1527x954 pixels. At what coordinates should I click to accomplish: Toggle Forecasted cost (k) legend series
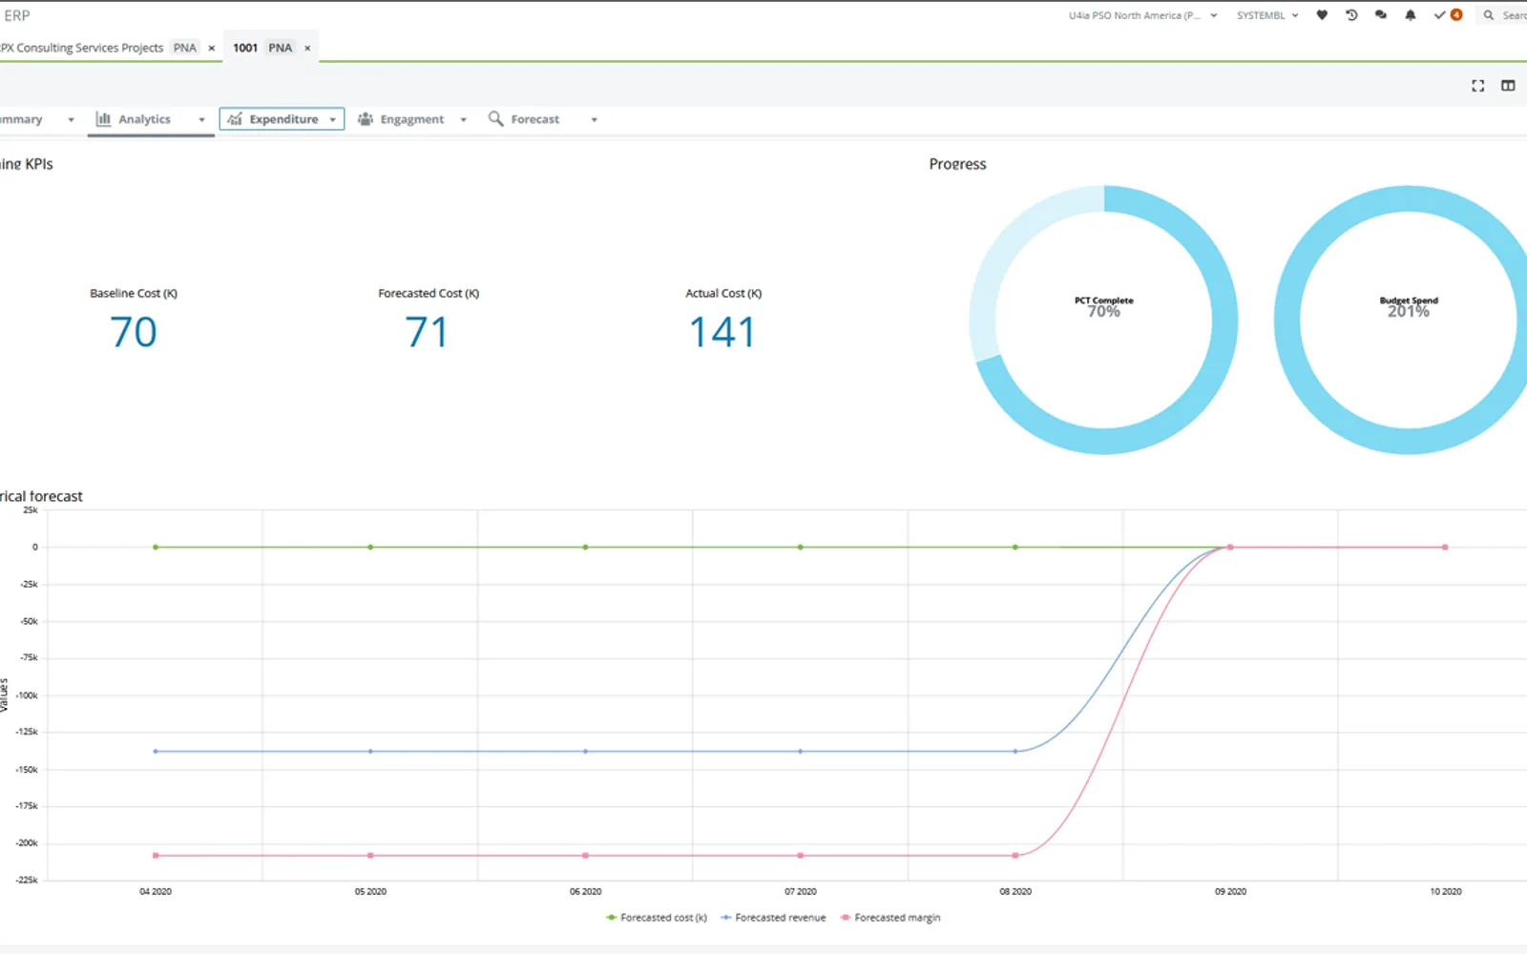click(657, 918)
